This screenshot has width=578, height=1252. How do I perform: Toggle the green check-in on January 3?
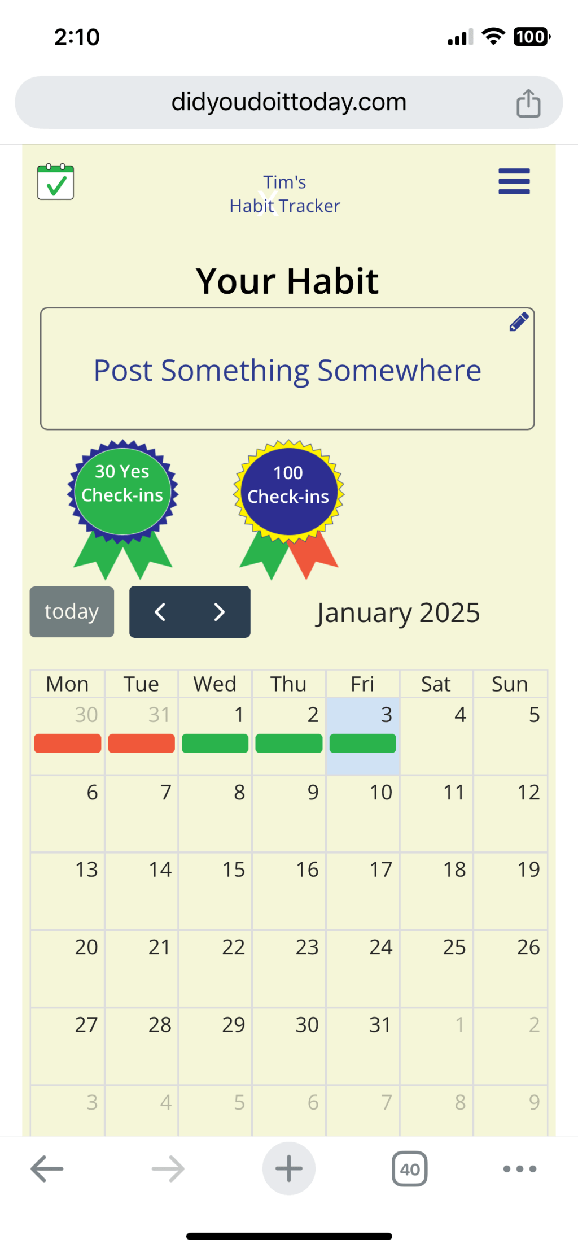[x=362, y=744]
